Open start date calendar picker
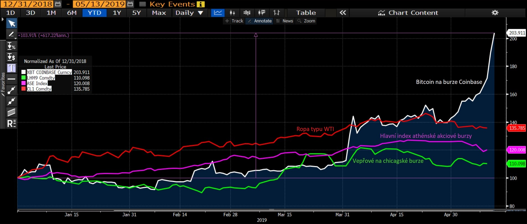The width and height of the screenshot is (527, 224). pos(58,4)
